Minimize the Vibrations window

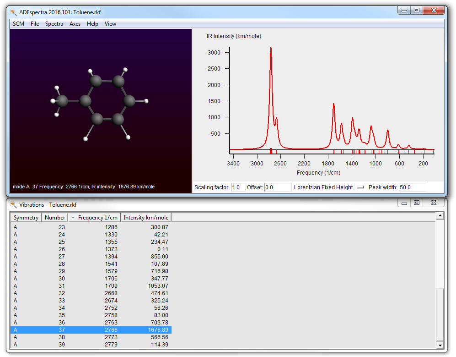tap(404, 203)
